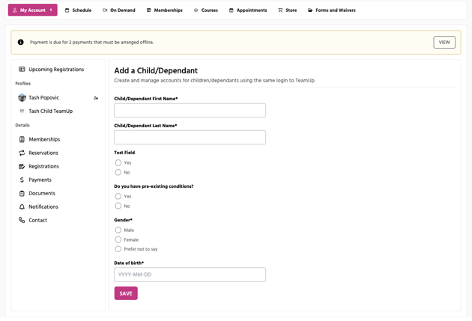Click the Notifications bell icon
This screenshot has width=472, height=321.
[22, 207]
